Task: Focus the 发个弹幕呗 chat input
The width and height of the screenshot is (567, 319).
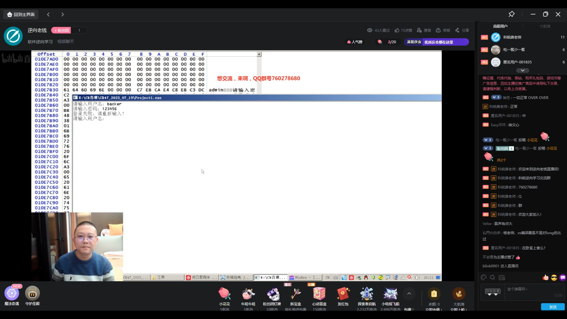Action: pyautogui.click(x=535, y=292)
